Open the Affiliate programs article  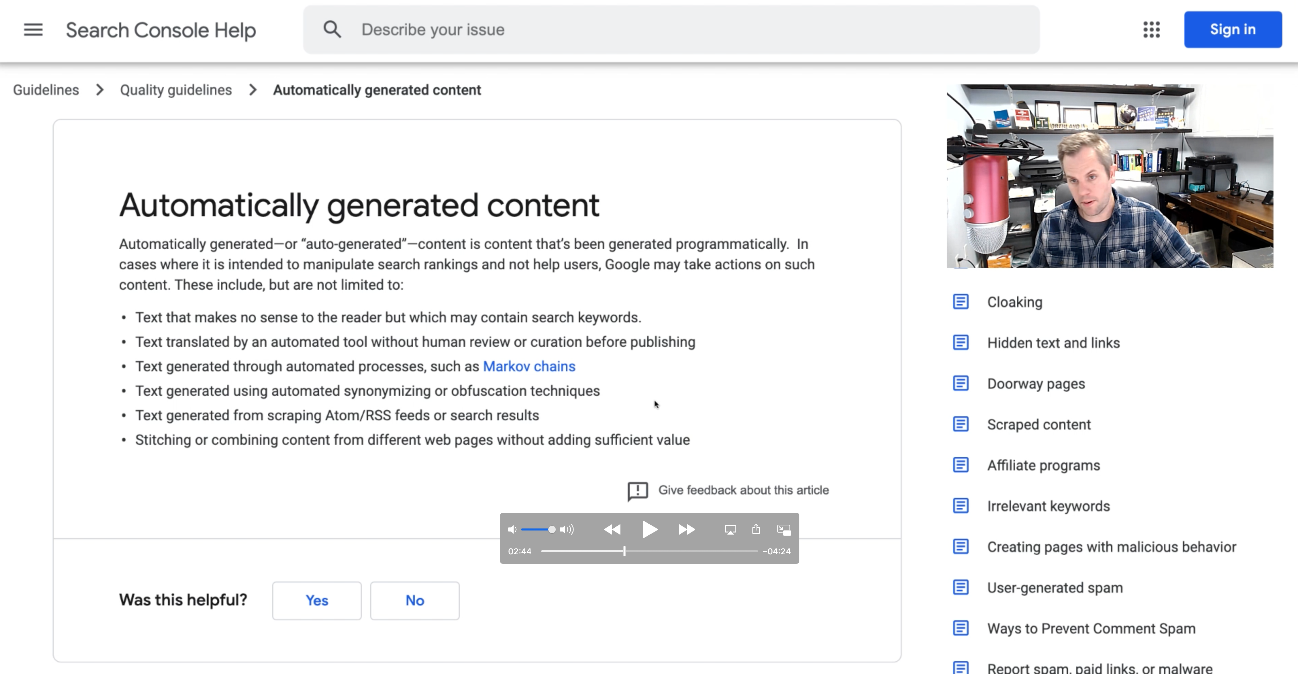tap(1044, 466)
